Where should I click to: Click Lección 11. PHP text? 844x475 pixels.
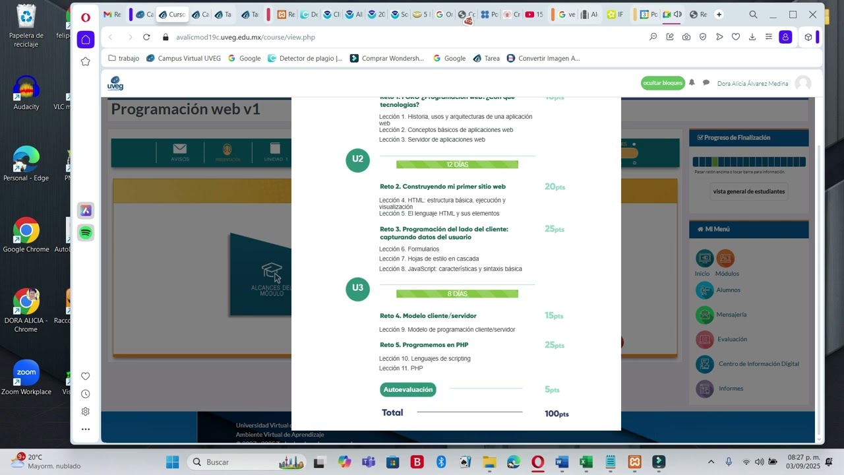tap(401, 368)
